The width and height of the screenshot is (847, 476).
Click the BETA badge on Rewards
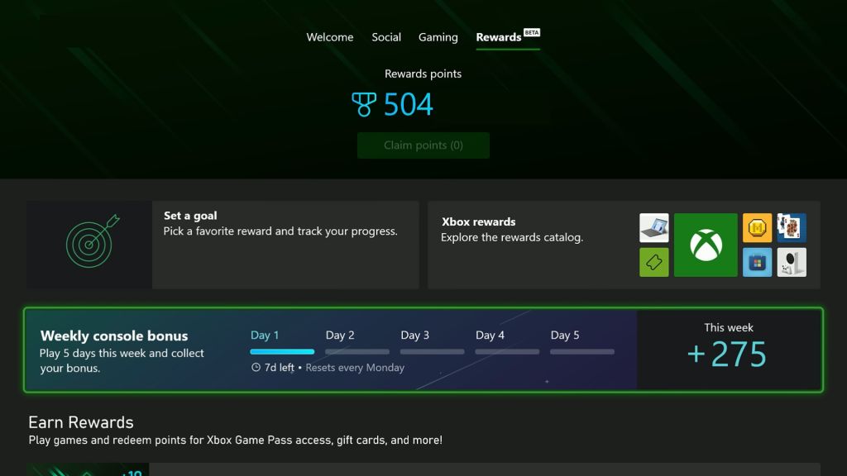[x=532, y=32]
